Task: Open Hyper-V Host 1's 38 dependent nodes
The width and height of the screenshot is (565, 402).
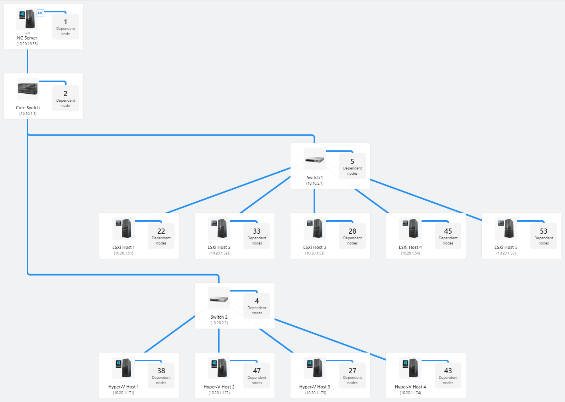Action: (161, 375)
